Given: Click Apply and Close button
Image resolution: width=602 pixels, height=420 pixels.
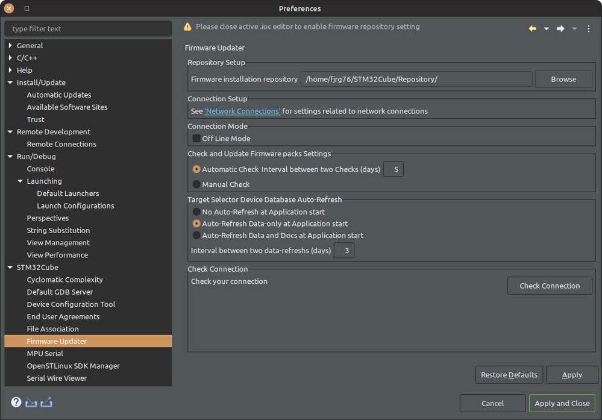Looking at the screenshot, I should (562, 403).
